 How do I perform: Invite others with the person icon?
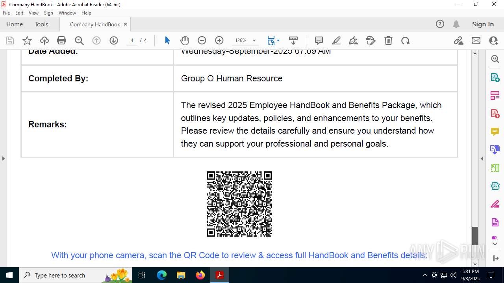pos(493,40)
